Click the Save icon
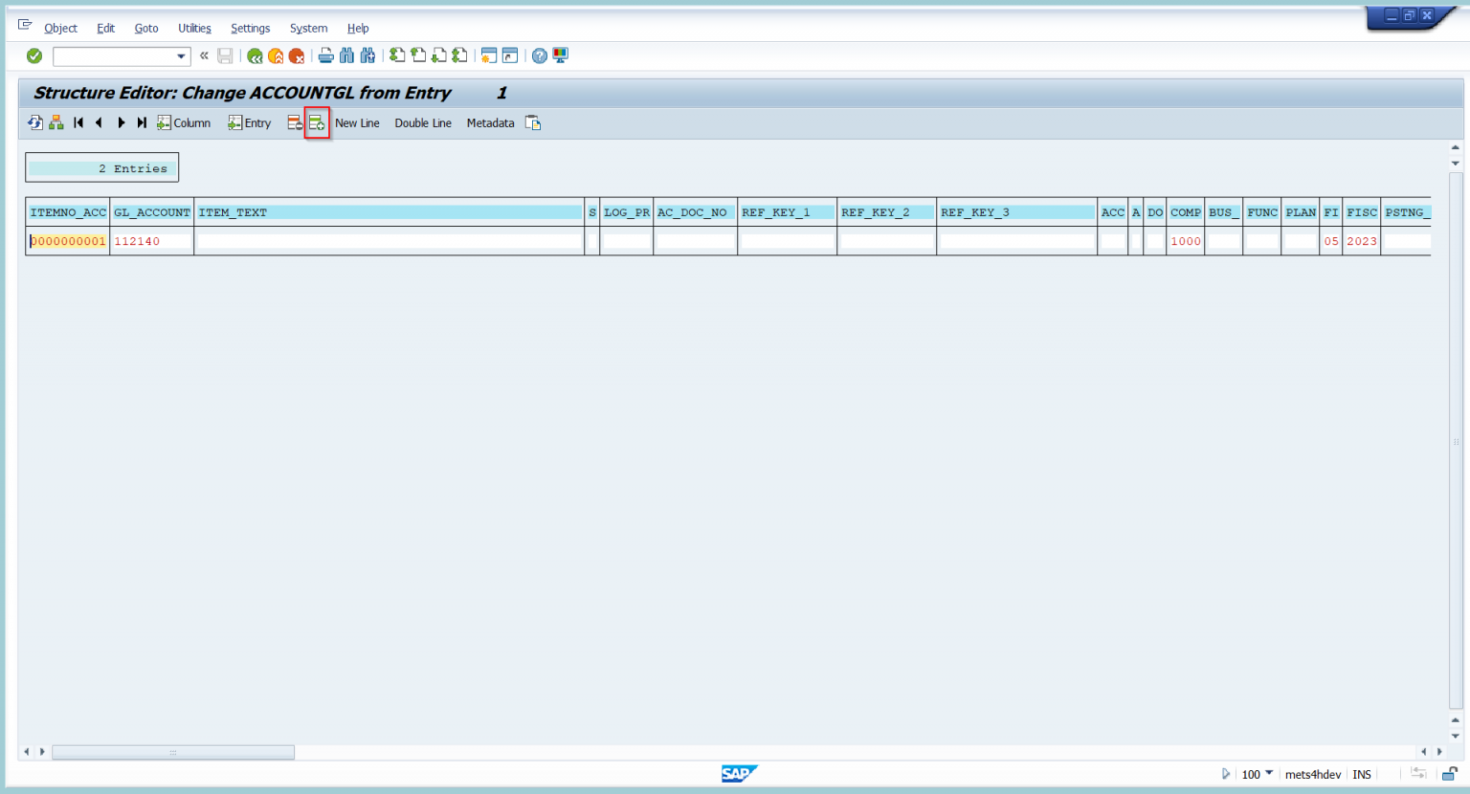Viewport: 1470px width, 794px height. [x=225, y=55]
